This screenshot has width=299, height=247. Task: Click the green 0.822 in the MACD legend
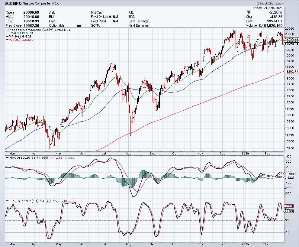(69, 158)
